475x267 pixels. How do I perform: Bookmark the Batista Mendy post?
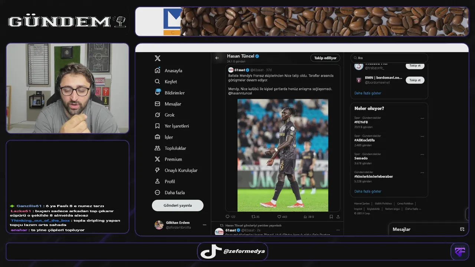pyautogui.click(x=331, y=217)
